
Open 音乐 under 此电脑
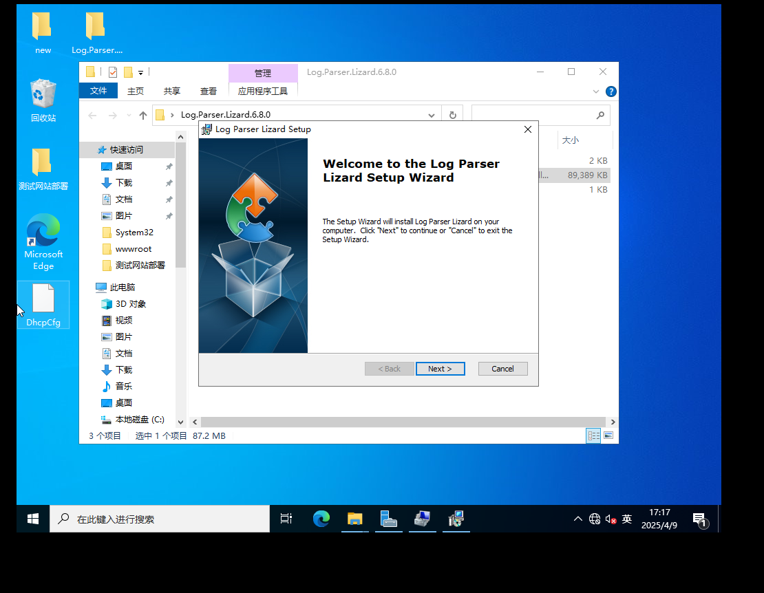point(124,386)
